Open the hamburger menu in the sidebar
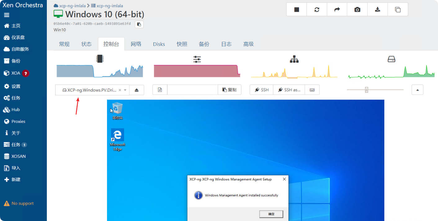This screenshot has height=221, width=438. [x=7, y=15]
